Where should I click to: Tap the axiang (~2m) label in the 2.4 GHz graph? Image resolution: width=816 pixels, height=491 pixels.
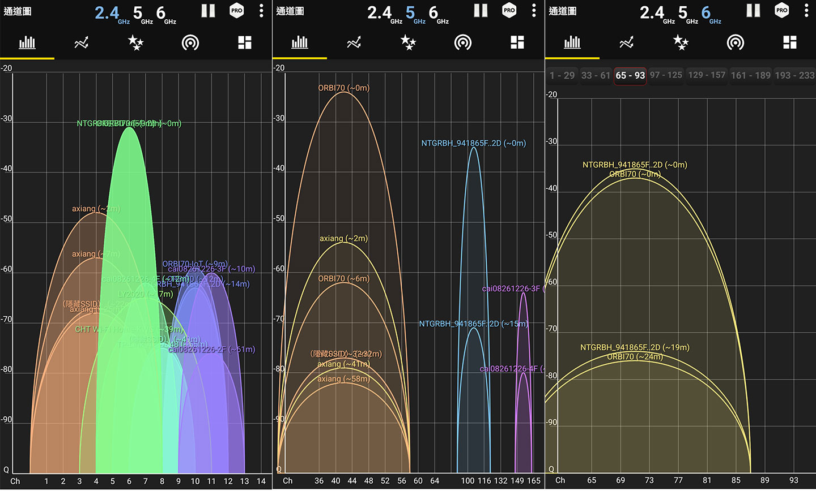(x=96, y=209)
